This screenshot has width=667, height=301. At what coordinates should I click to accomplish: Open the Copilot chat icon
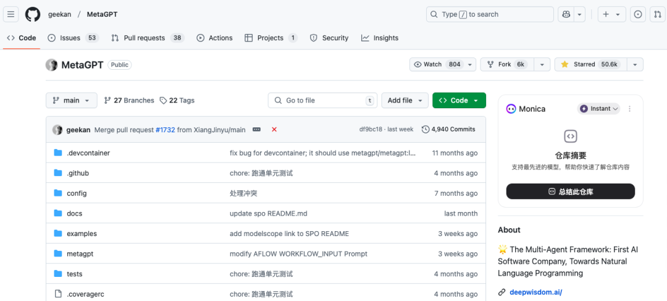tap(566, 14)
